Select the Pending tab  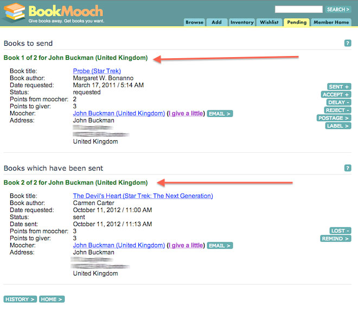pos(297,22)
